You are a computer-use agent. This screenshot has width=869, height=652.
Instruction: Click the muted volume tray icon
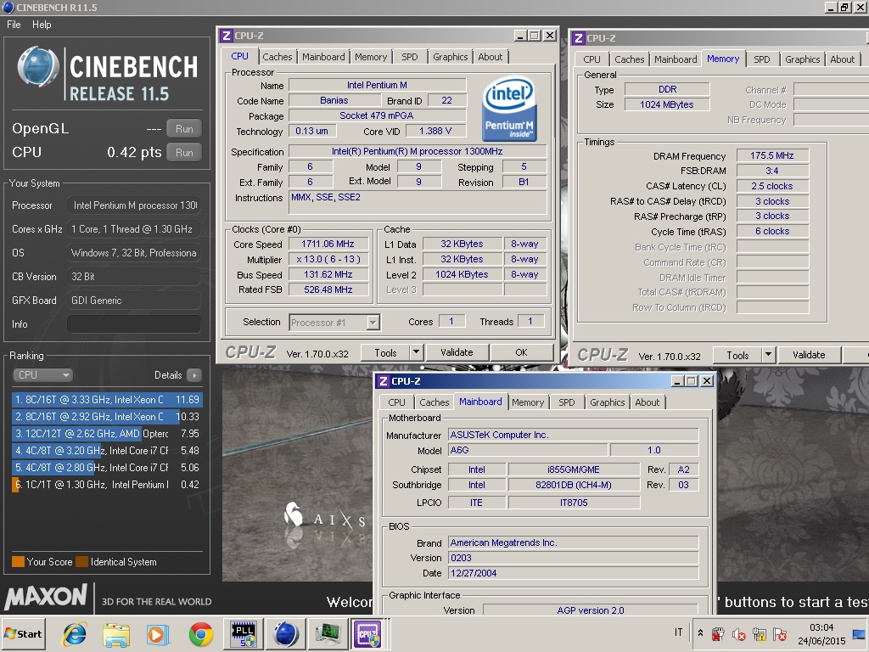tap(738, 633)
